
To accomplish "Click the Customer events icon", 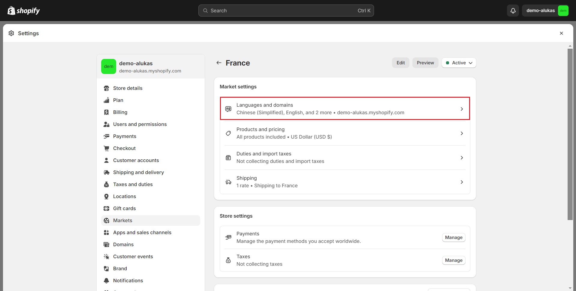I will tap(106, 256).
